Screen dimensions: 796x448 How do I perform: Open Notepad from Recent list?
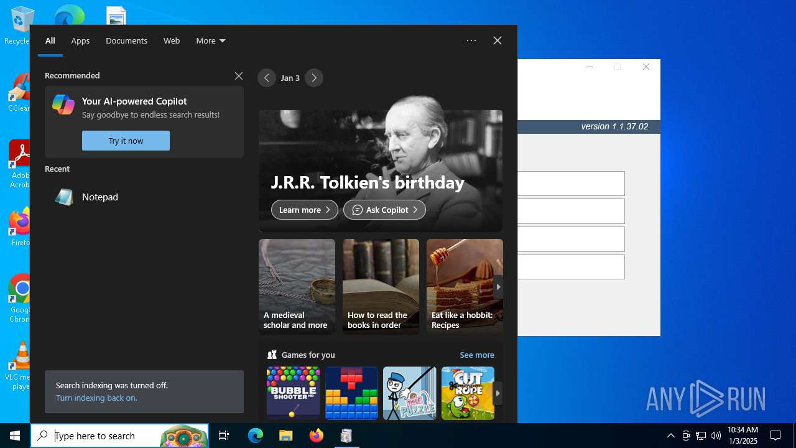click(x=144, y=197)
